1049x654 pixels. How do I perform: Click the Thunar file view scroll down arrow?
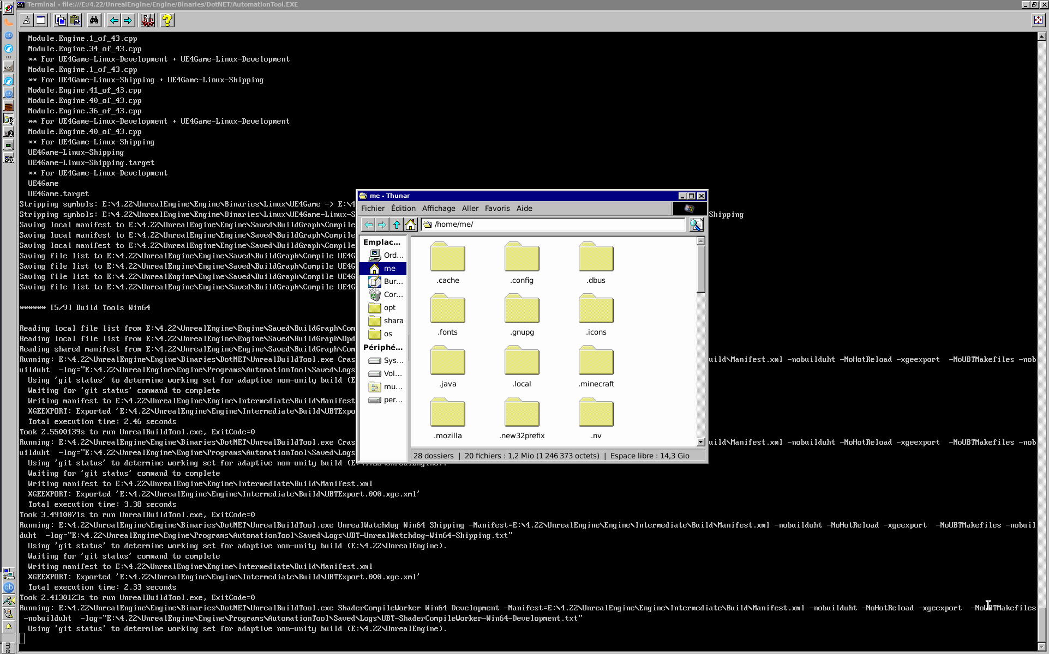pyautogui.click(x=700, y=442)
